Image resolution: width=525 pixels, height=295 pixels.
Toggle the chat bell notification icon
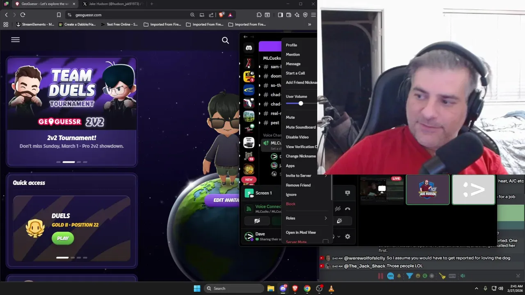point(399,276)
